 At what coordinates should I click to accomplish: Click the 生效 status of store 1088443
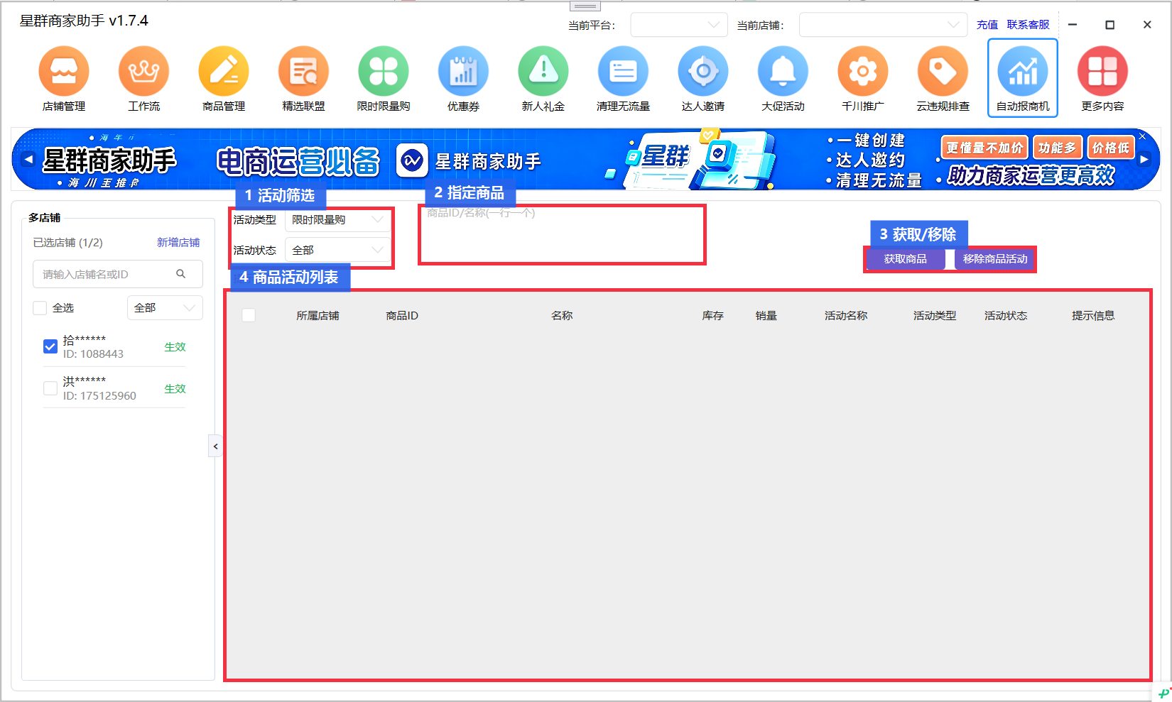175,347
